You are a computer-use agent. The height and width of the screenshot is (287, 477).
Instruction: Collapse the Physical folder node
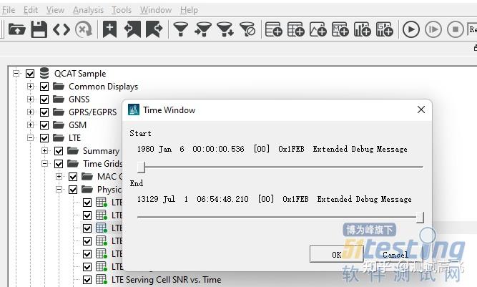(x=59, y=189)
